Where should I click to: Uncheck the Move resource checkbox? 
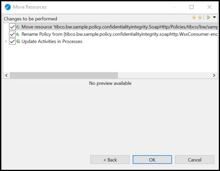coord(12,26)
